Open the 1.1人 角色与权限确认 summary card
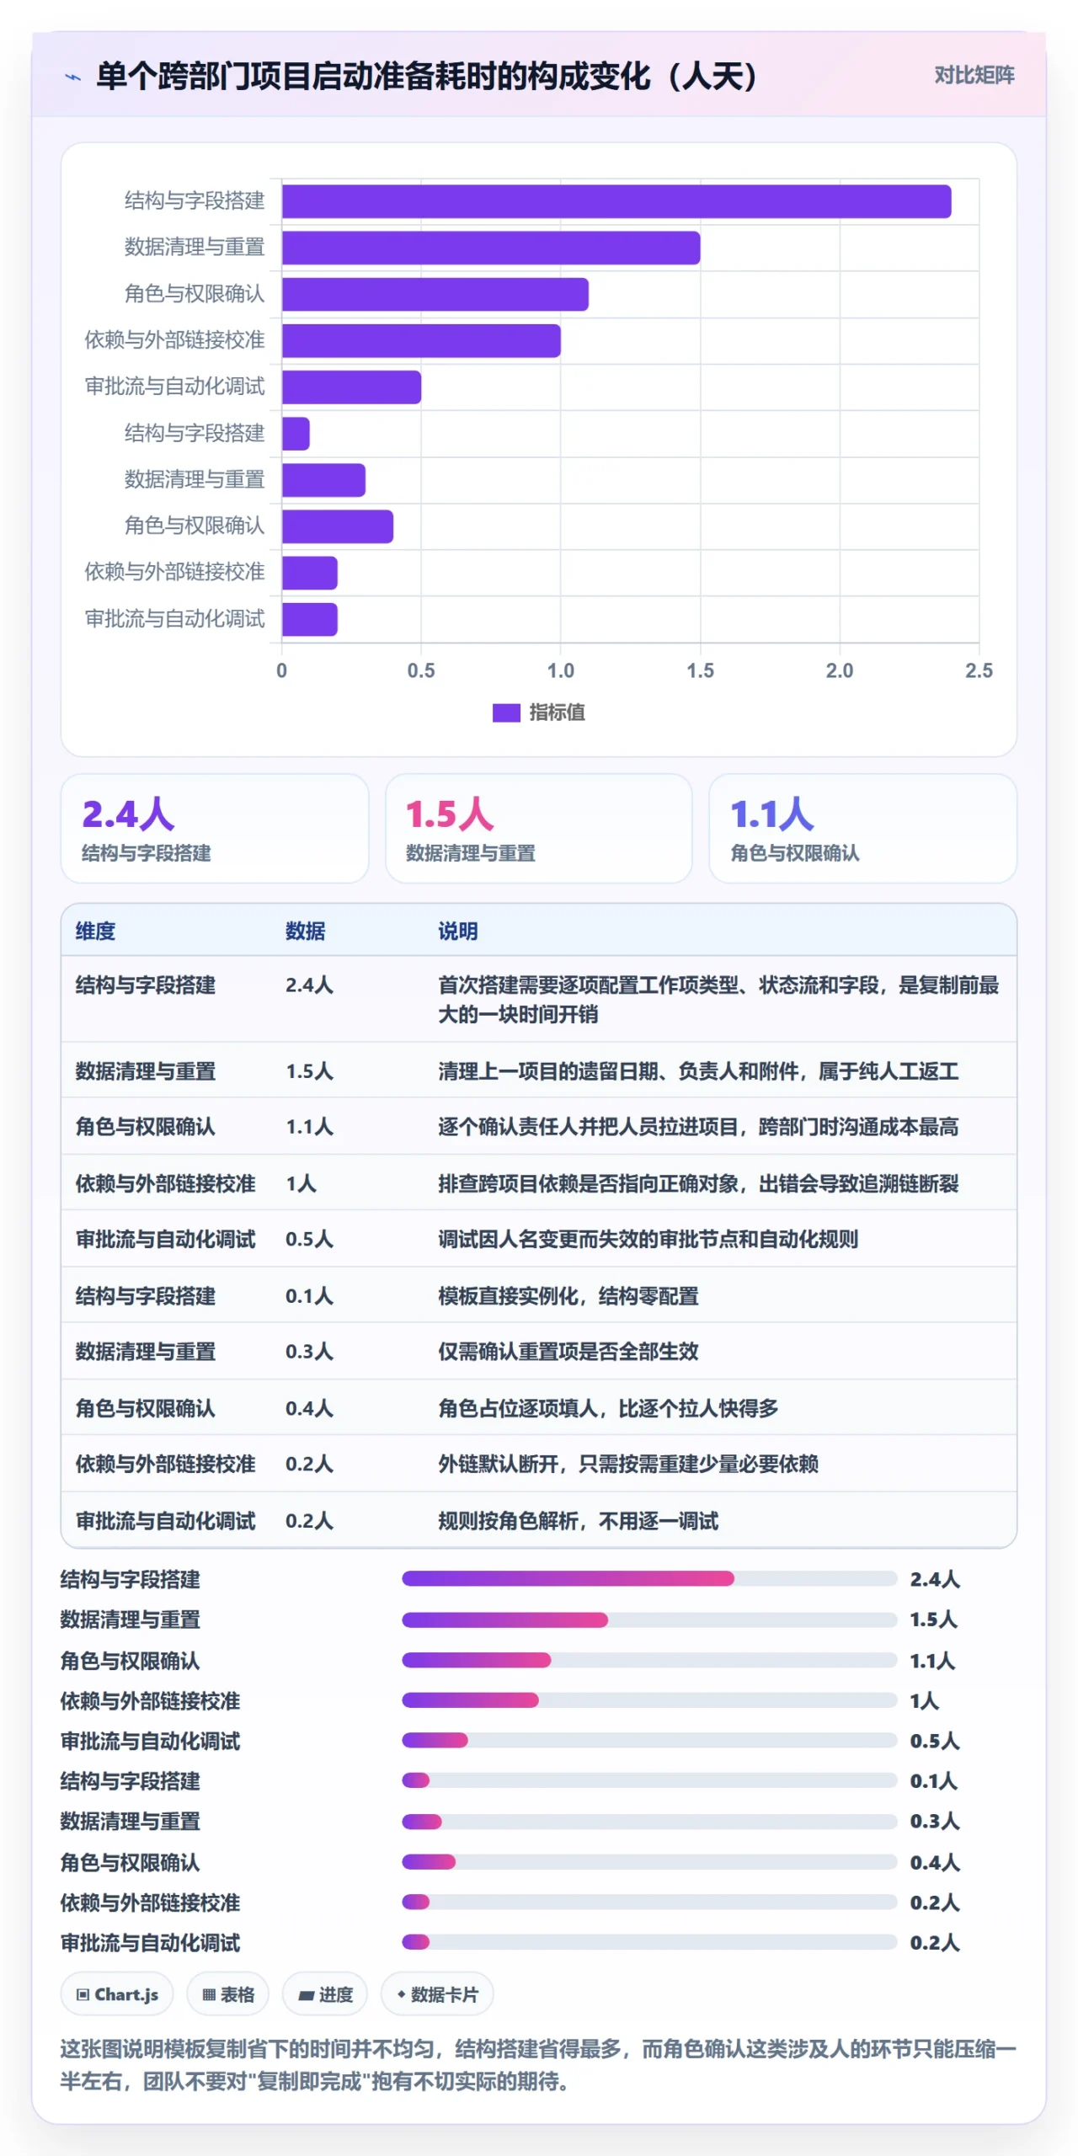 click(863, 829)
